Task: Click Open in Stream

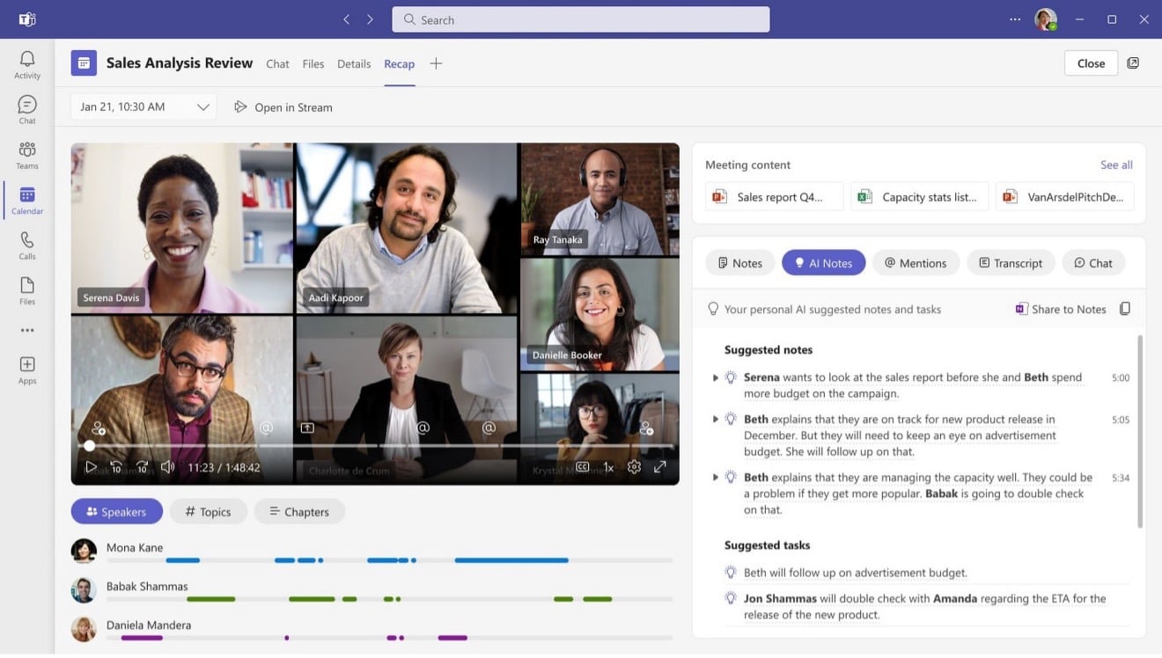Action: (x=283, y=107)
